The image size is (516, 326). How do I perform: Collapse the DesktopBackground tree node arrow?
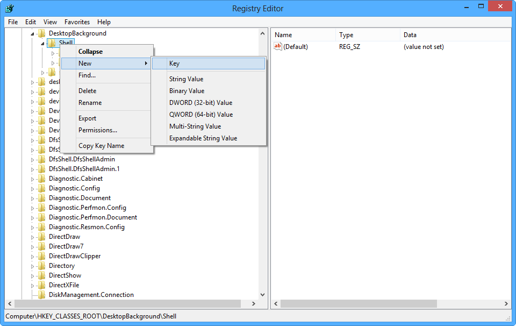point(32,33)
